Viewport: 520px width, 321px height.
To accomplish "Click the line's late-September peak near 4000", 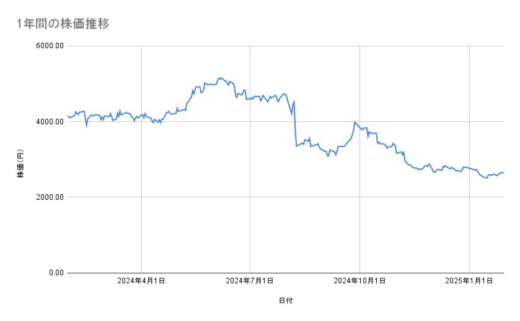I will coord(355,122).
